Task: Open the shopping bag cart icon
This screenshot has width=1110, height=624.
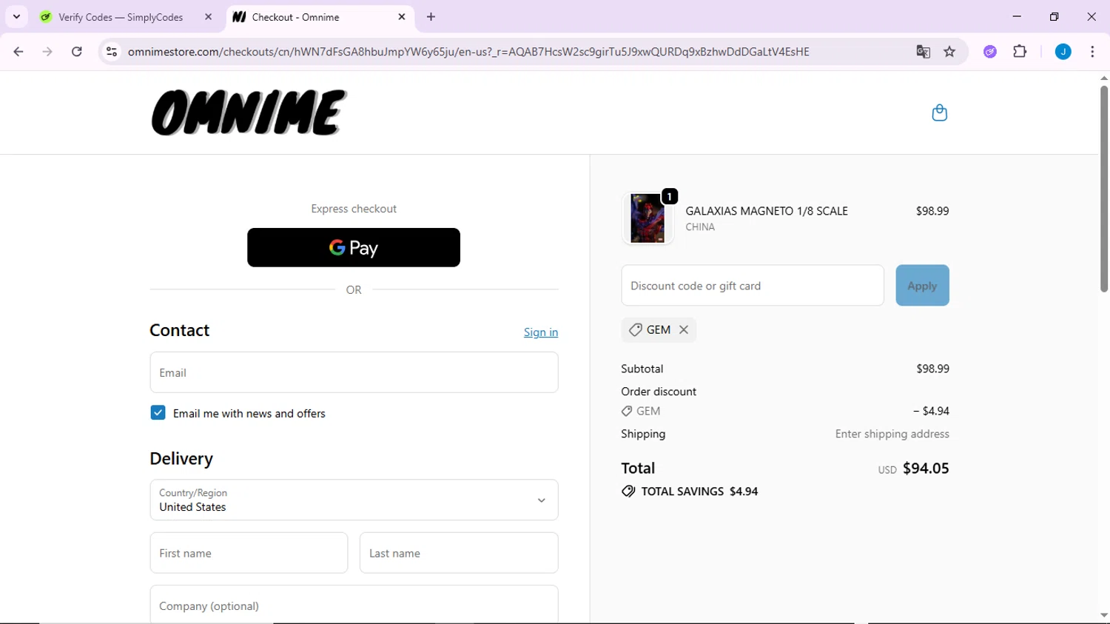Action: pyautogui.click(x=939, y=113)
